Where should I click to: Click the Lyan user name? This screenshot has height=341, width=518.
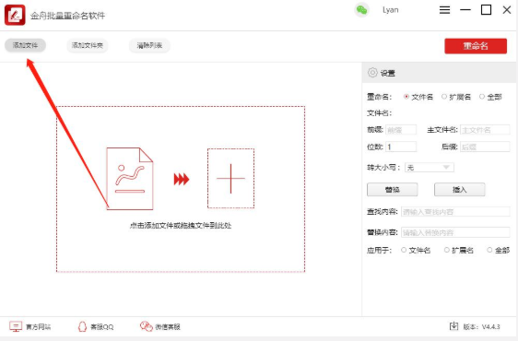391,10
